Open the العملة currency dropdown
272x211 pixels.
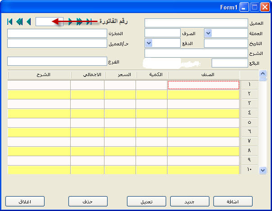(208, 33)
